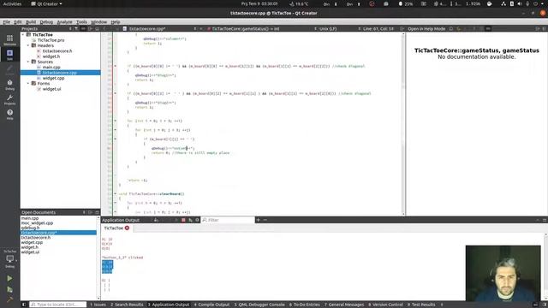This screenshot has width=548, height=308.
Task: Collapse the TicTacToe project node
Action: pos(23,35)
